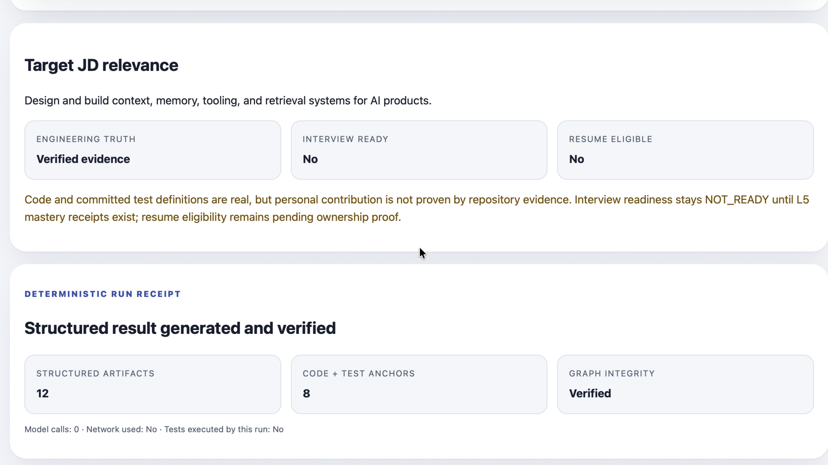Select the 'No' value under Interview Ready
This screenshot has width=828, height=465.
pos(310,159)
